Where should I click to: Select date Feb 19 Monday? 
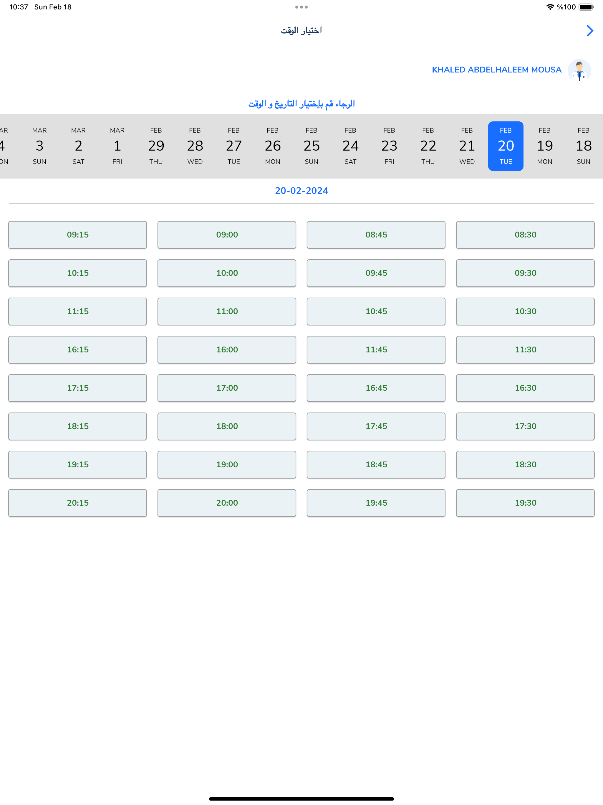pos(544,146)
